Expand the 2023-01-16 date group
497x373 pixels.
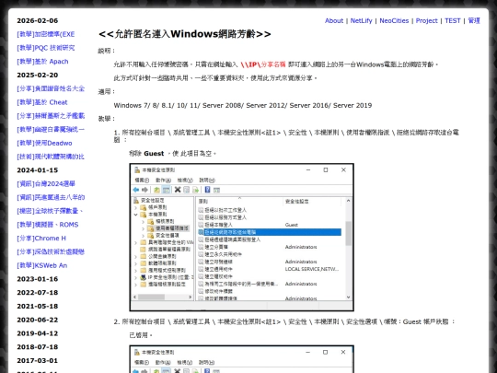pos(38,279)
